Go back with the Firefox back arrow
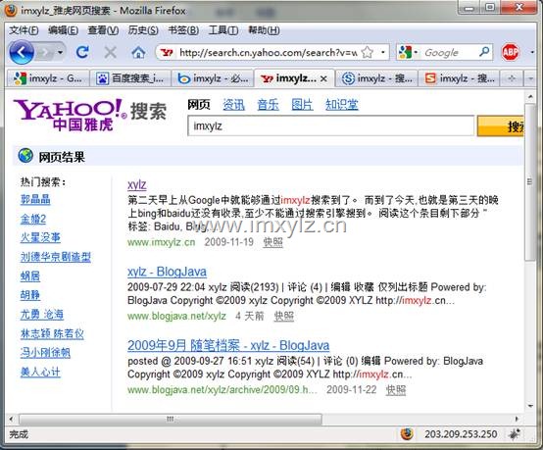 click(22, 53)
